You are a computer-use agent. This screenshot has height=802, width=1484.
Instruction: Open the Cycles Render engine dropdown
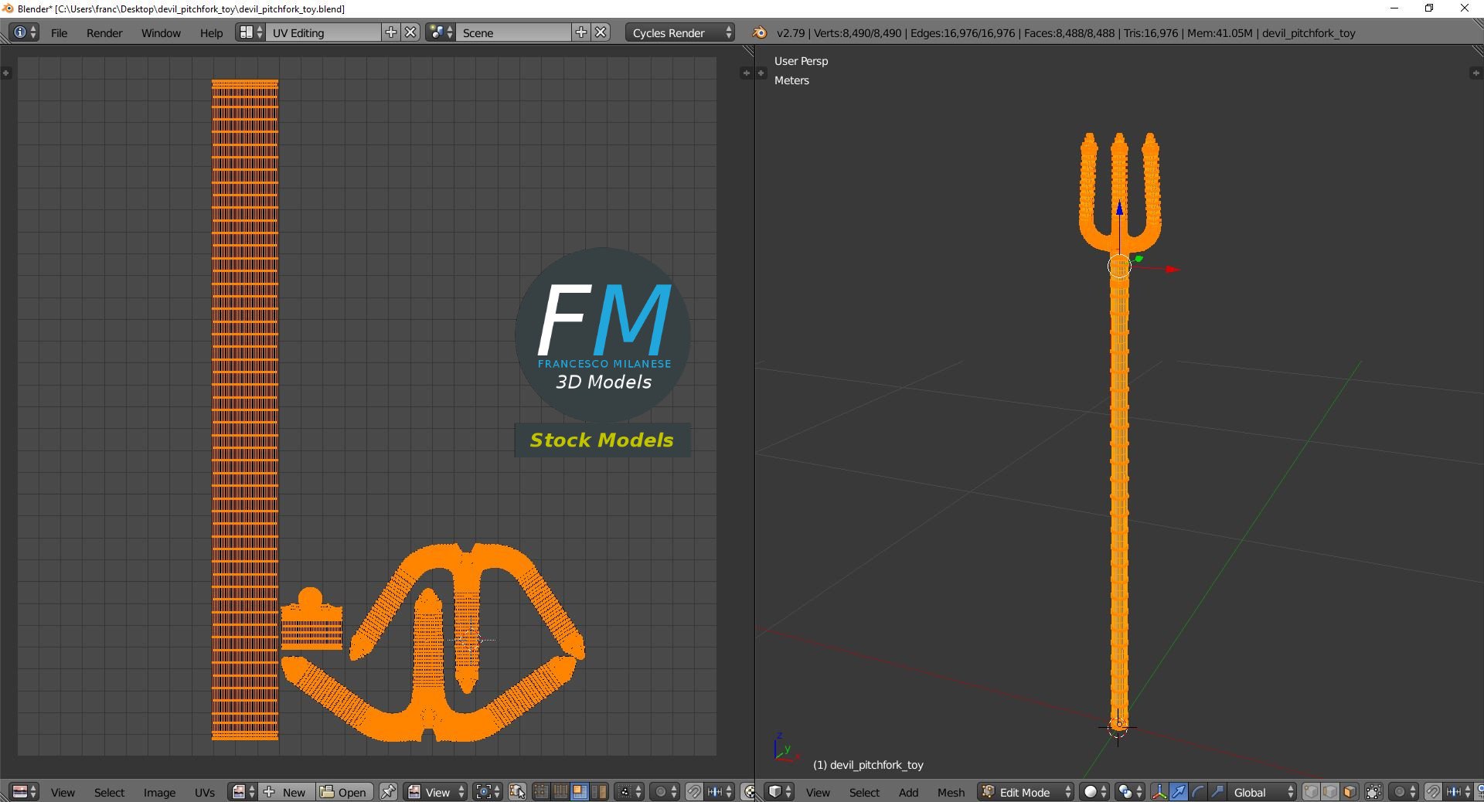coord(679,32)
